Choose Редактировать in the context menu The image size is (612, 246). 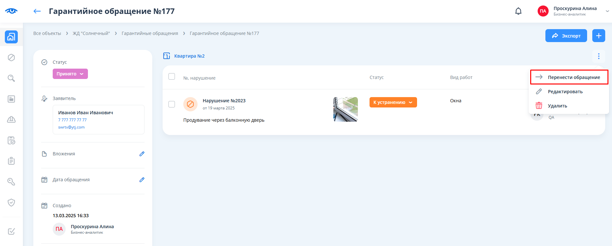[x=565, y=92]
